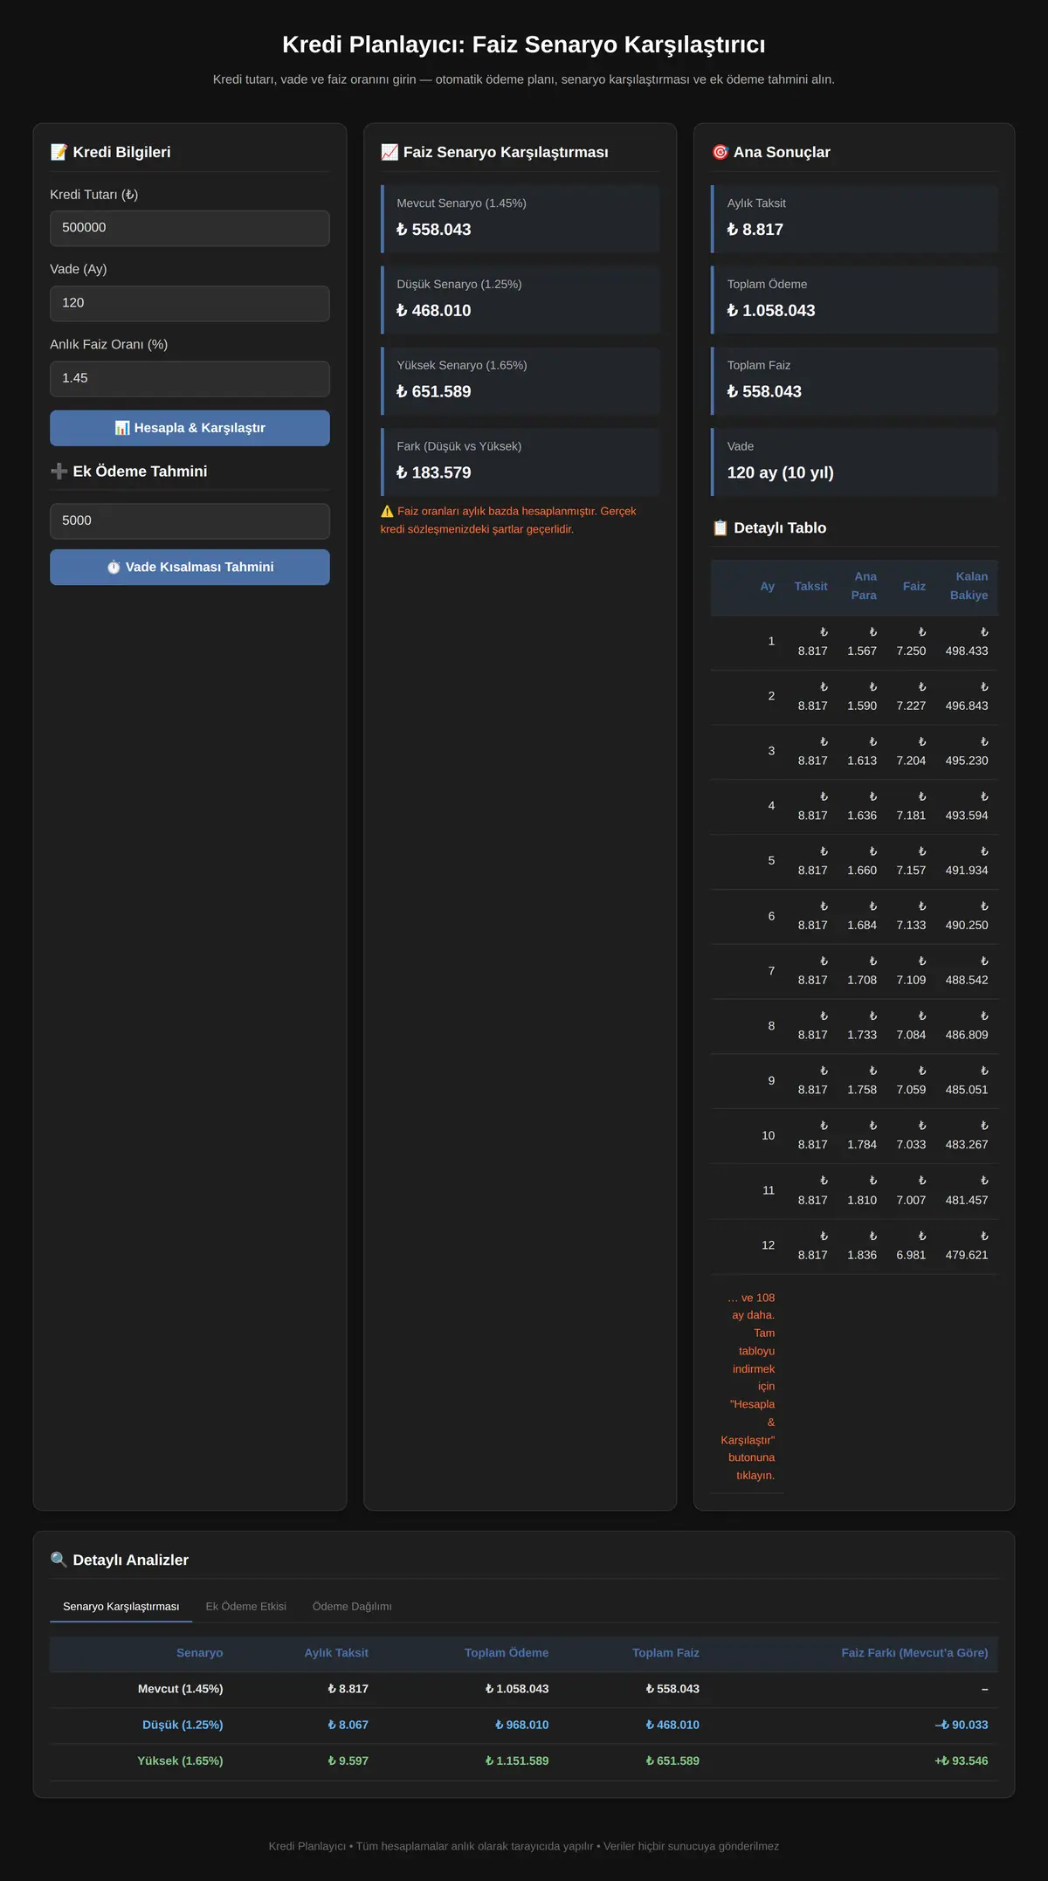The width and height of the screenshot is (1048, 1881).
Task: Click the Kredi Tutarı input field
Action: (x=190, y=228)
